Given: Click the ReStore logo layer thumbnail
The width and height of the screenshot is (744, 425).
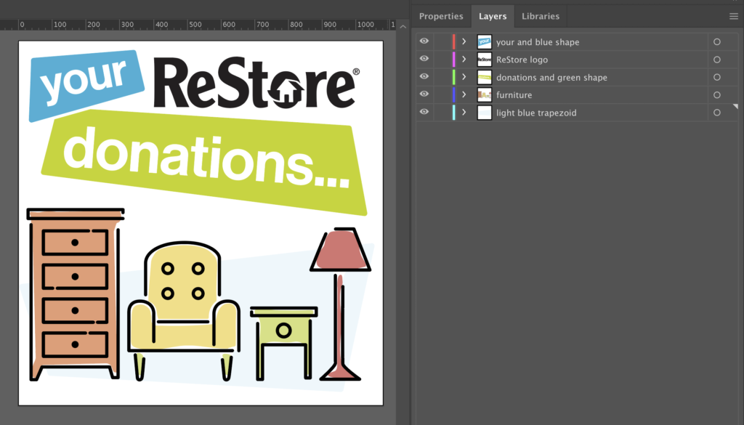Looking at the screenshot, I should 484,59.
